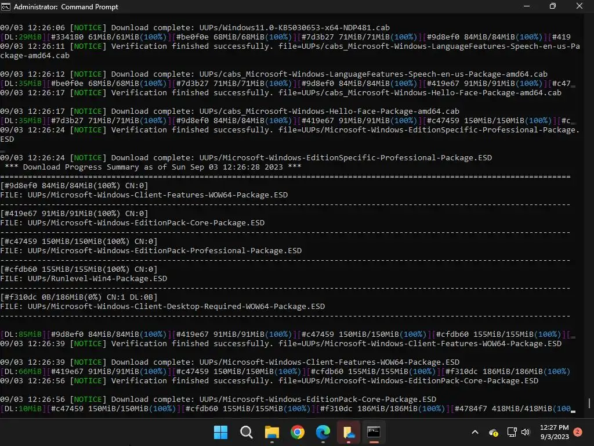Restore down the Command Prompt window
This screenshot has height=446, width=594.
(553, 6)
